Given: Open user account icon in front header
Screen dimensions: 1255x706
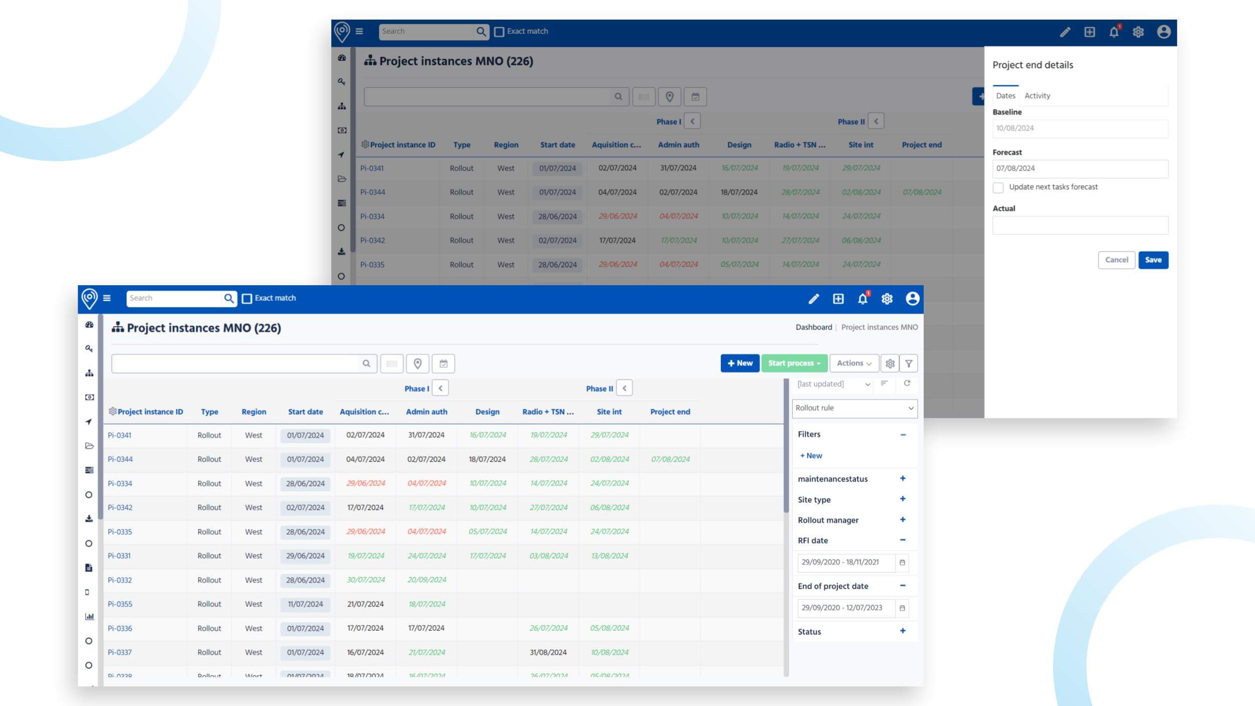Looking at the screenshot, I should [912, 299].
